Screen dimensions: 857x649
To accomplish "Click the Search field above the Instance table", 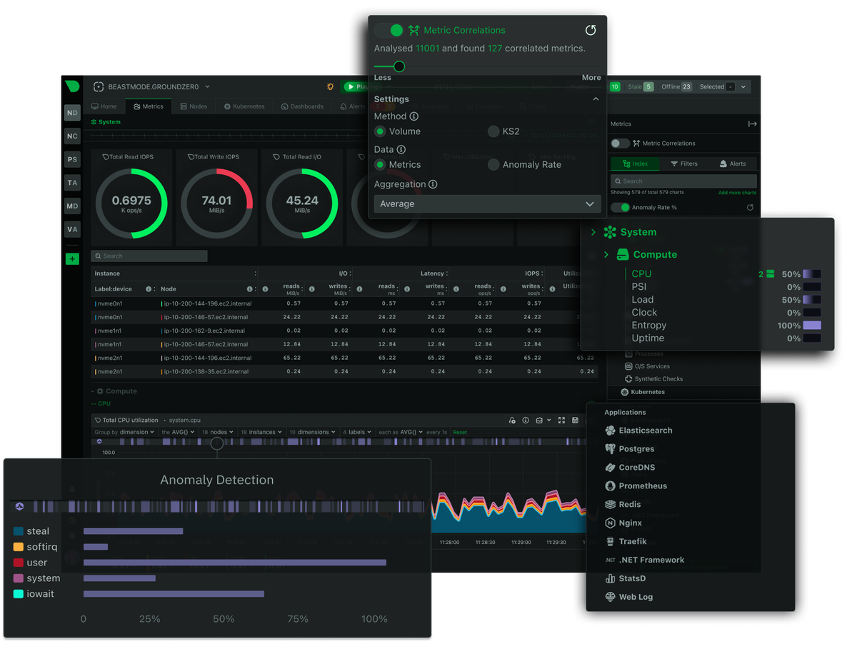I will click(149, 256).
